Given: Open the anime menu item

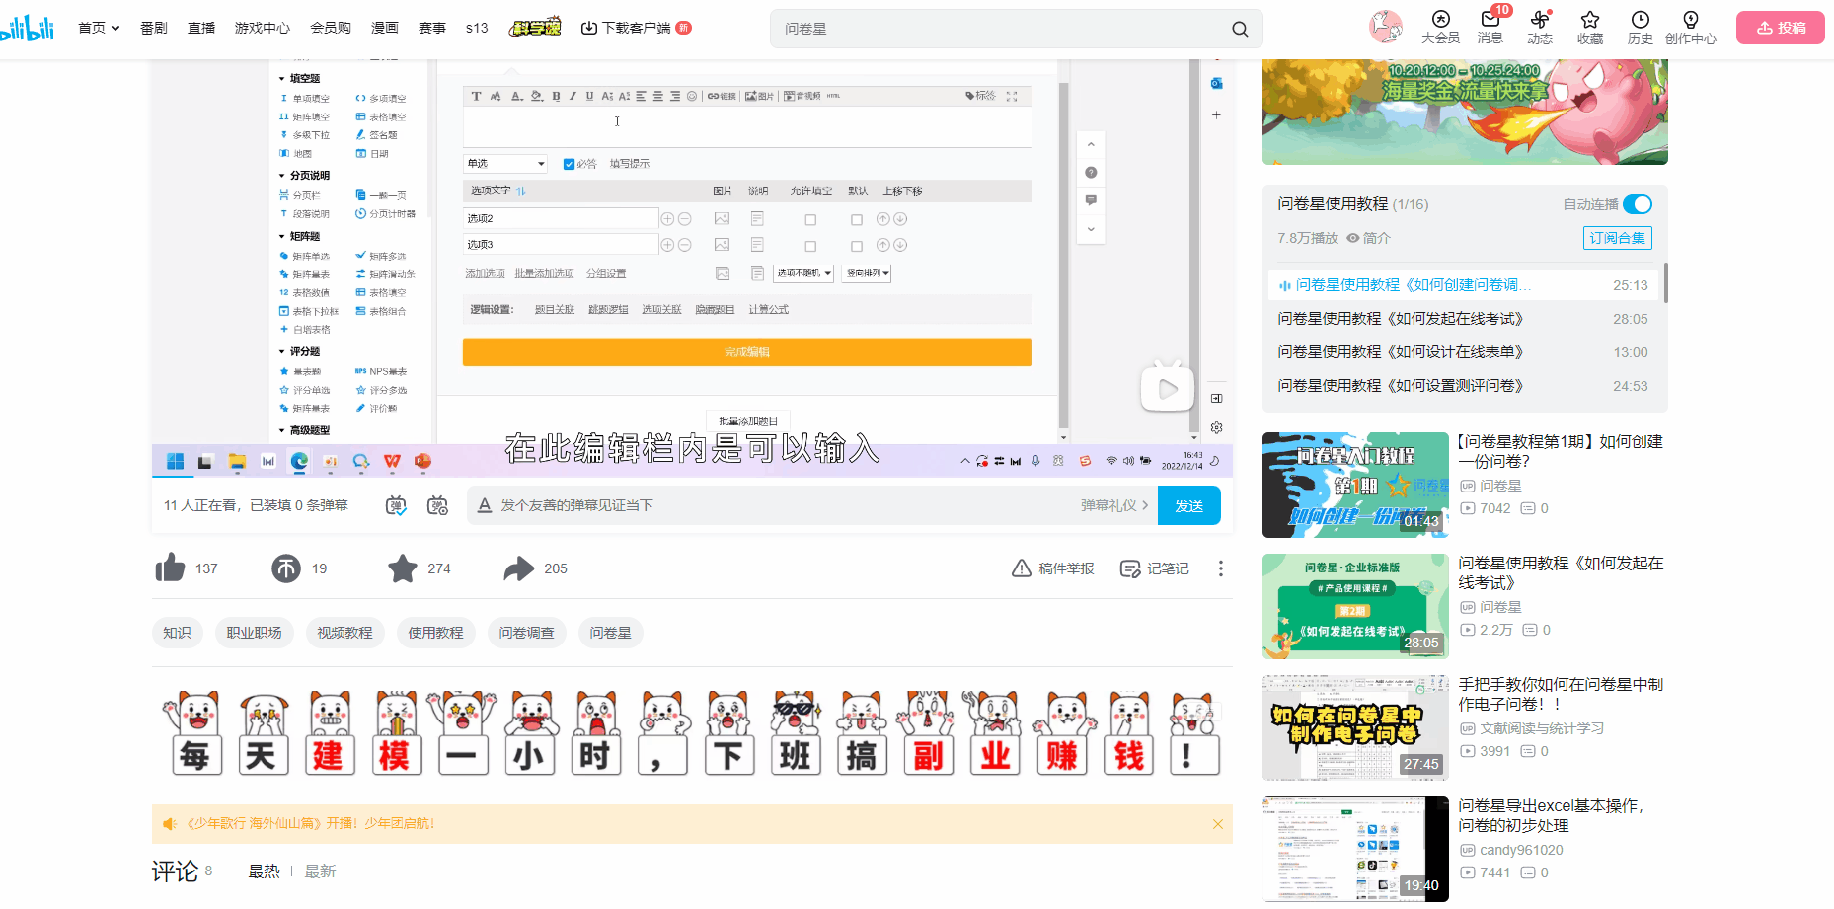Looking at the screenshot, I should coord(154,28).
